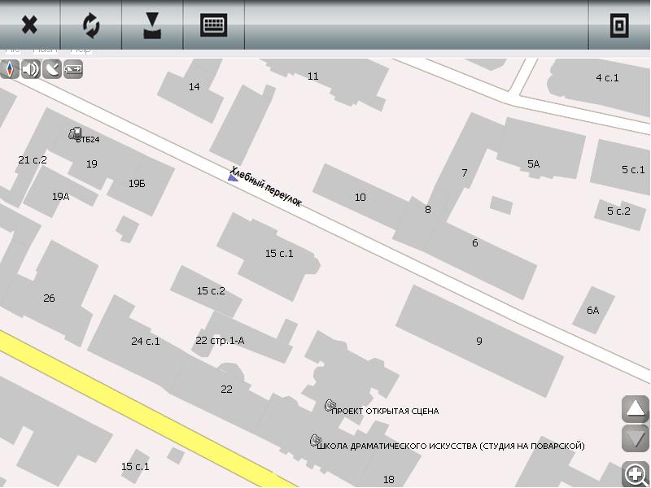Open the on-screen keyboard
This screenshot has height=488, width=651.
tap(213, 25)
